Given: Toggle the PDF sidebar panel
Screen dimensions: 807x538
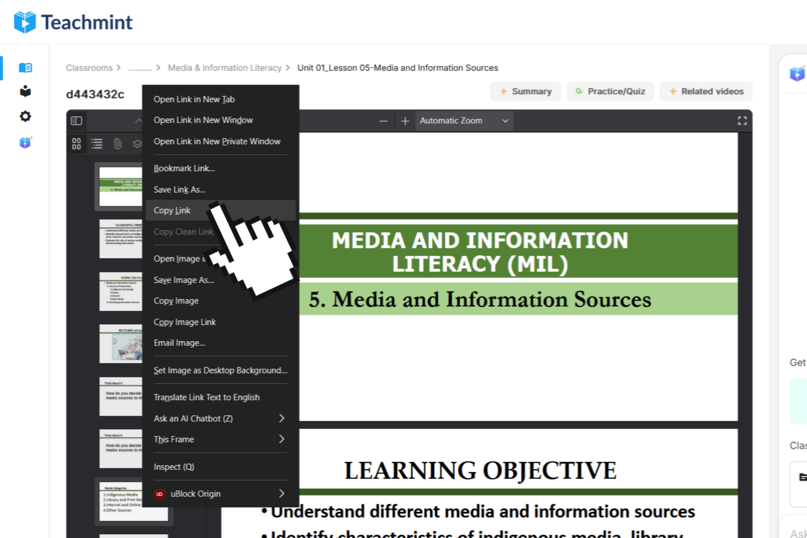Looking at the screenshot, I should (x=76, y=121).
